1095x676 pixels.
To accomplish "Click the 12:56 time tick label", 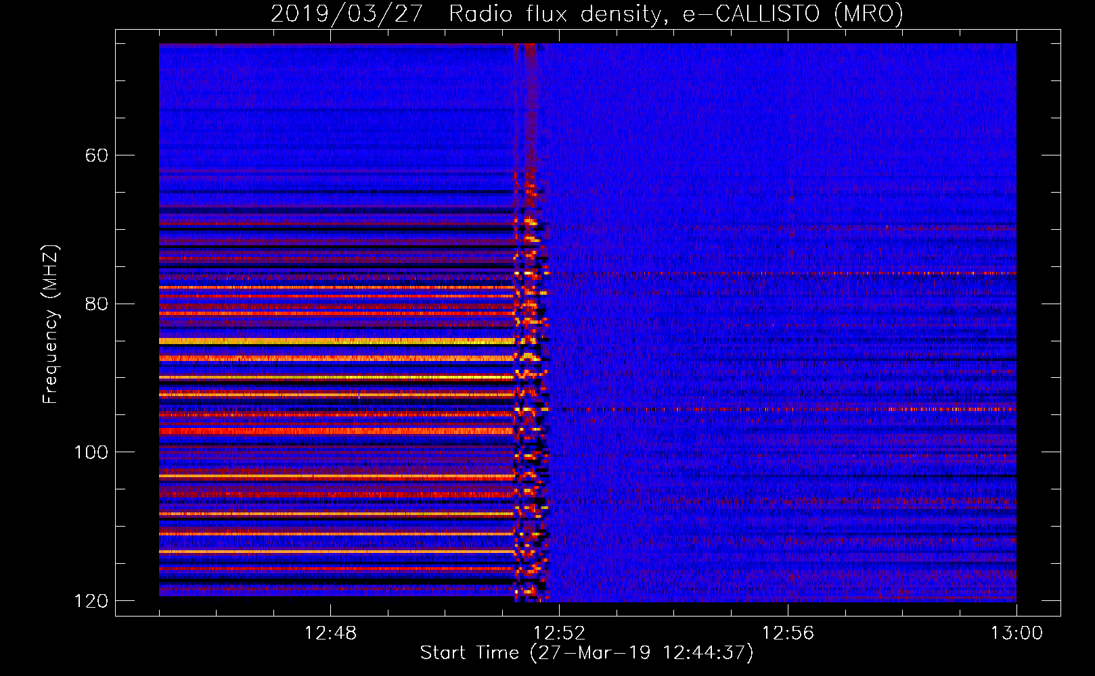I will click(788, 633).
